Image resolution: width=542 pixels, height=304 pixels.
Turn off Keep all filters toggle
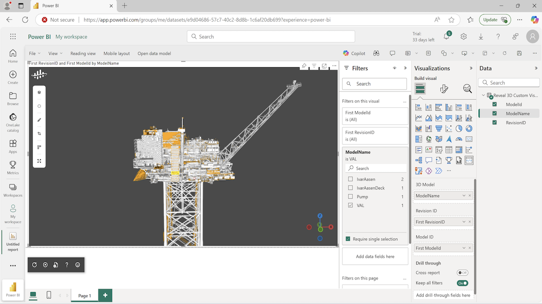(462, 283)
